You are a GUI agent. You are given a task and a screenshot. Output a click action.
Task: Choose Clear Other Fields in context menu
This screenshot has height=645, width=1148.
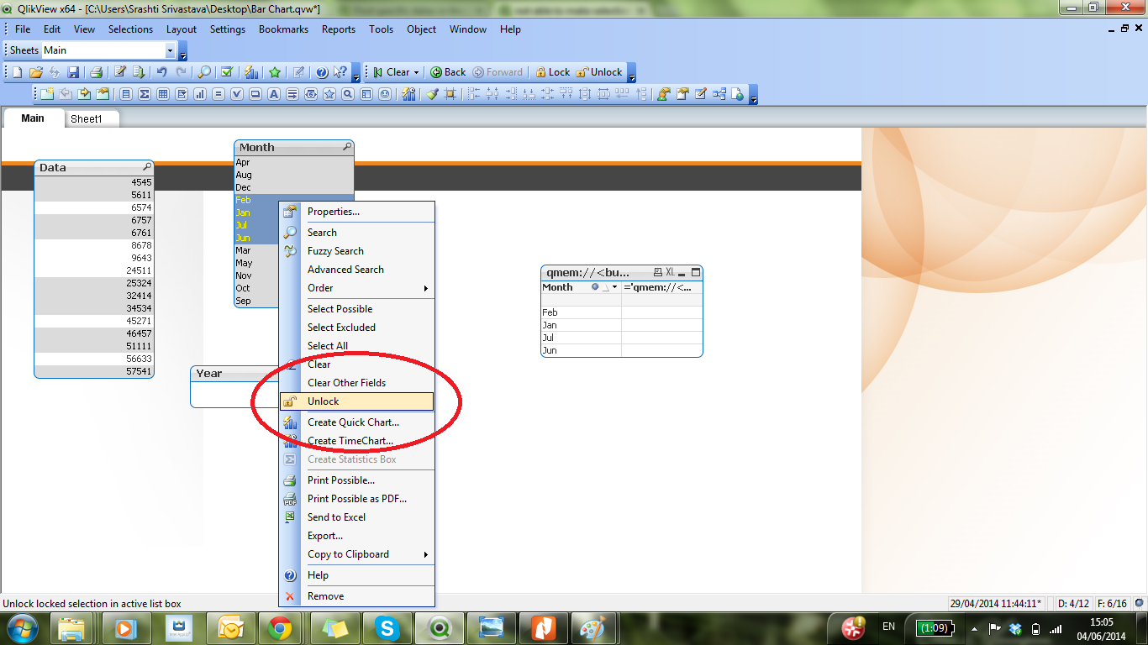tap(357, 383)
